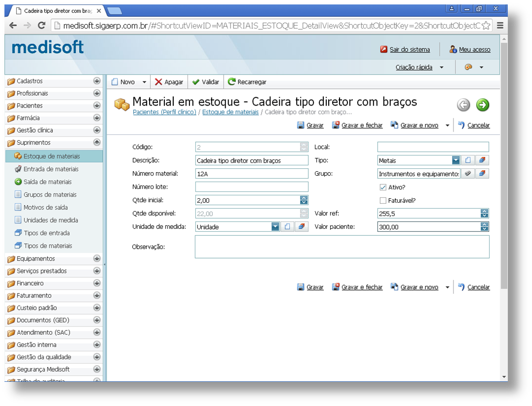Expand the Cadastros sidebar group
Image resolution: width=532 pixels, height=406 pixels.
click(97, 81)
